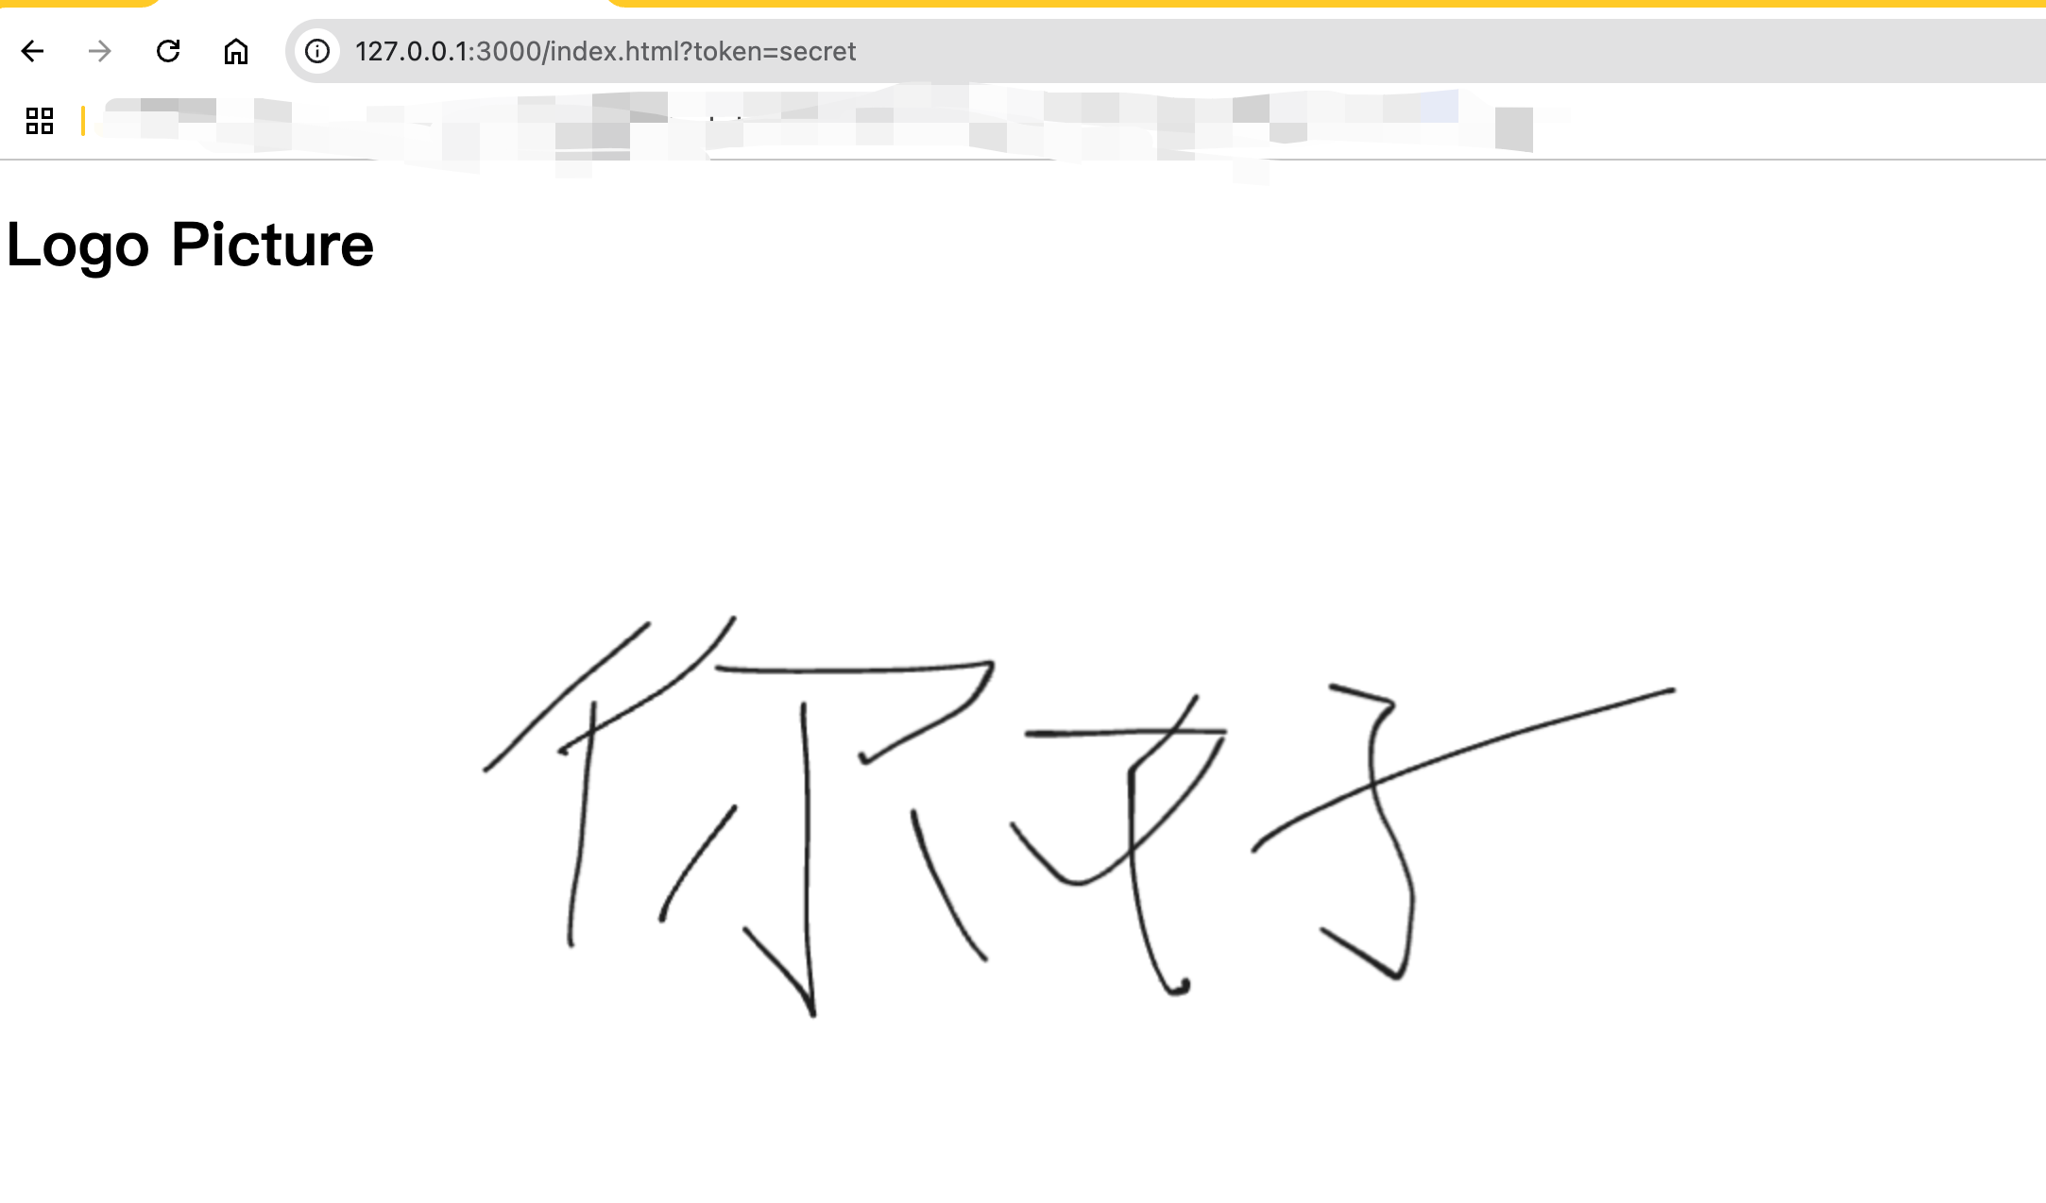Click the yellow marker beside the apps icon
Screen dimensions: 2046x1203
click(x=83, y=121)
